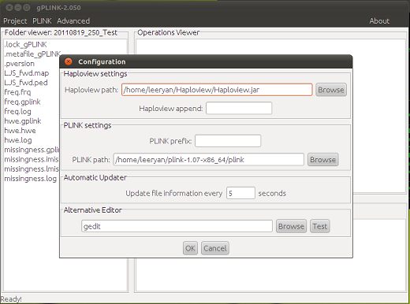Test the alternative editor

click(x=319, y=226)
